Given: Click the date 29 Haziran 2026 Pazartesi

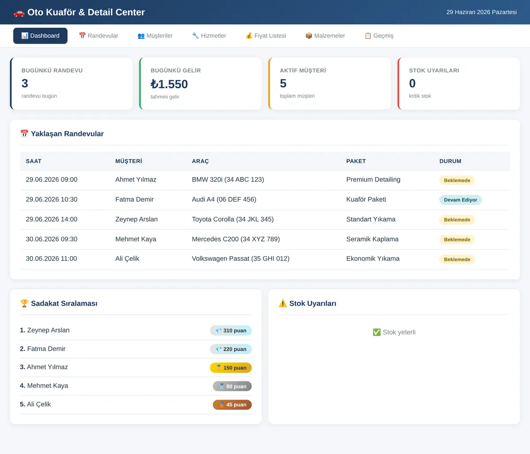Looking at the screenshot, I should pyautogui.click(x=481, y=12).
